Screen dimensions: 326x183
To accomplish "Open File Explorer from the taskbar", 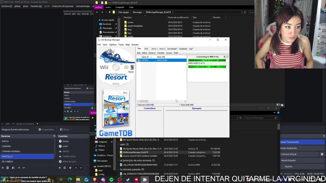I will tap(78, 180).
